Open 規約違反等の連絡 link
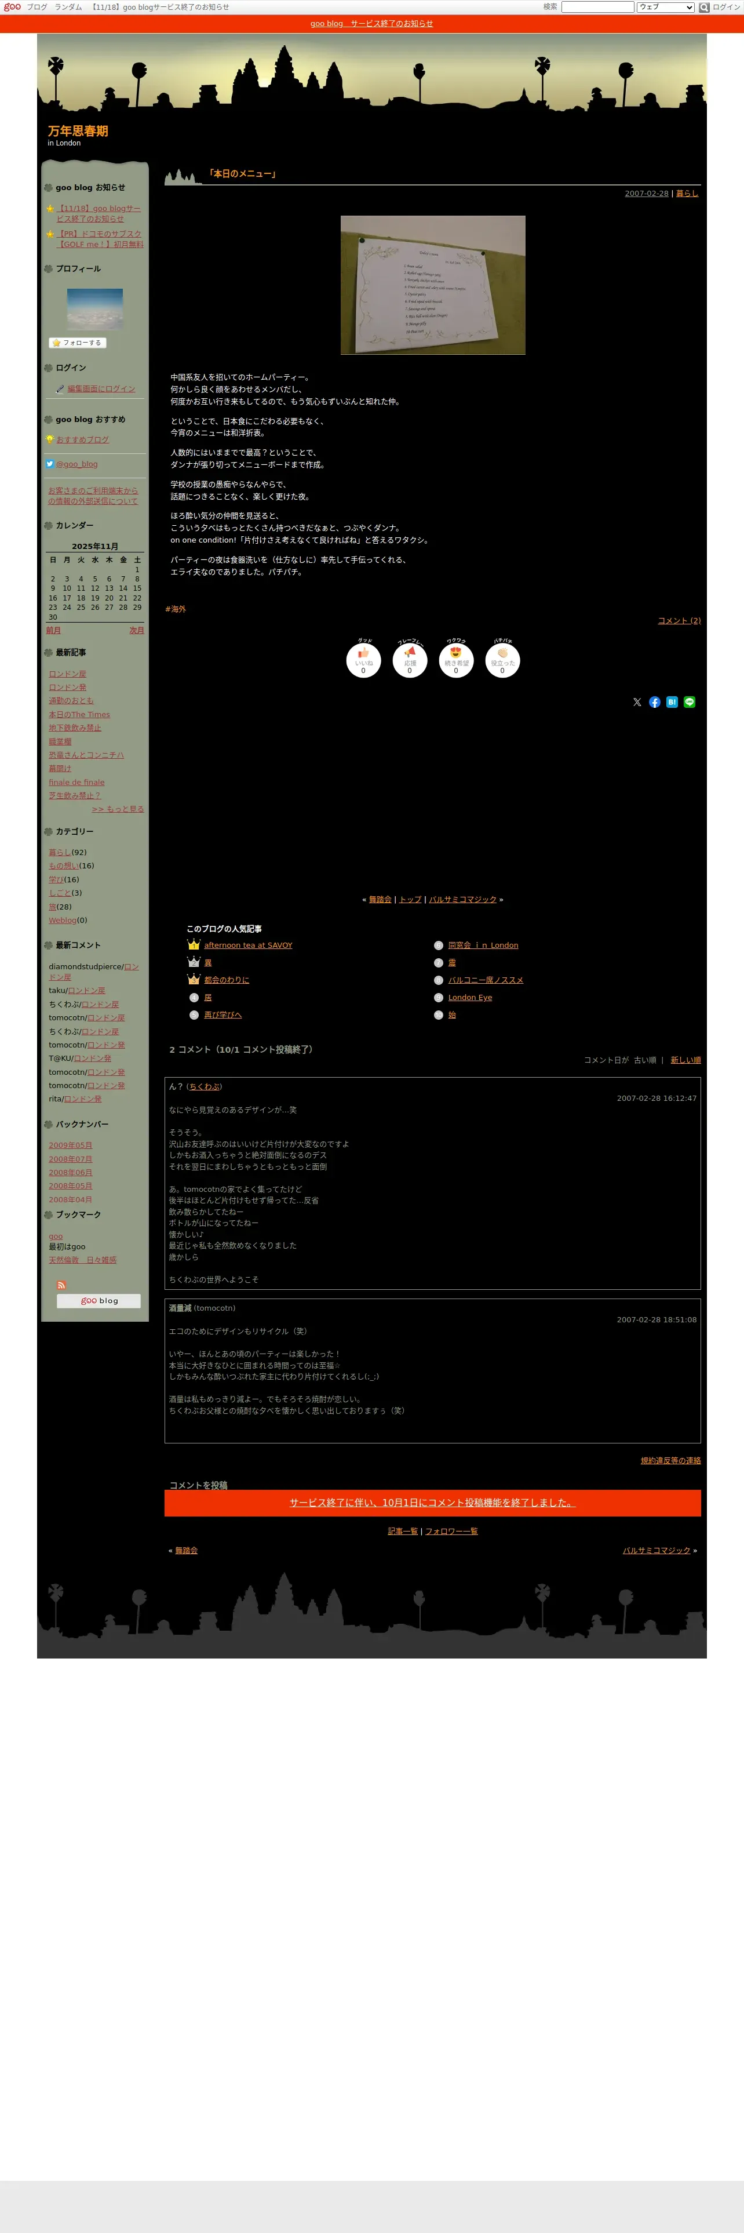 [x=670, y=1461]
